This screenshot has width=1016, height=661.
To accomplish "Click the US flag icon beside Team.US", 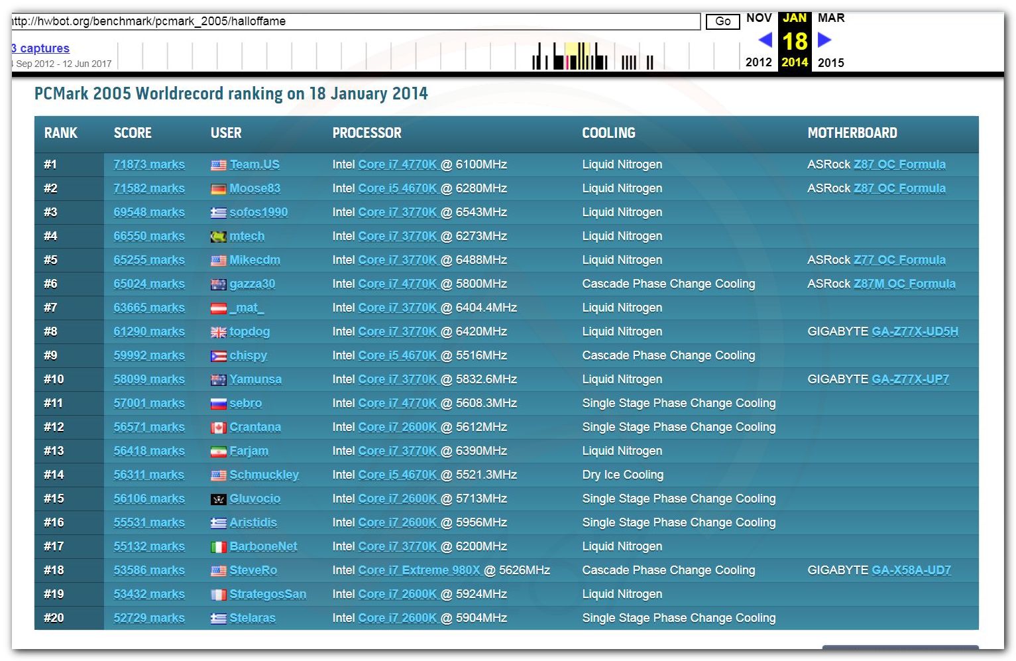I will coord(218,165).
